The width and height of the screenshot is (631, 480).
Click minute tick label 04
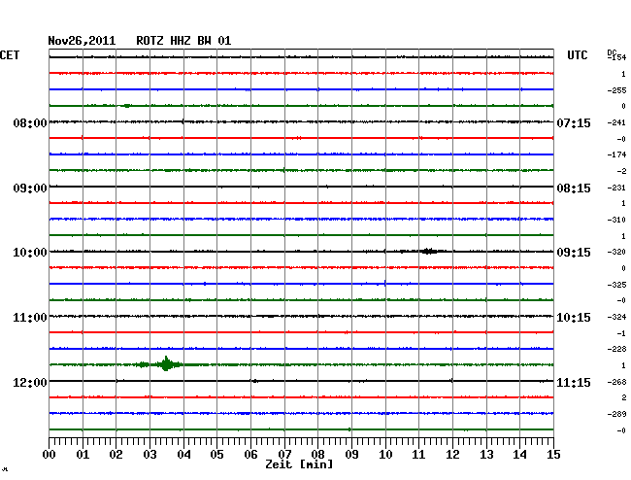coord(183,455)
